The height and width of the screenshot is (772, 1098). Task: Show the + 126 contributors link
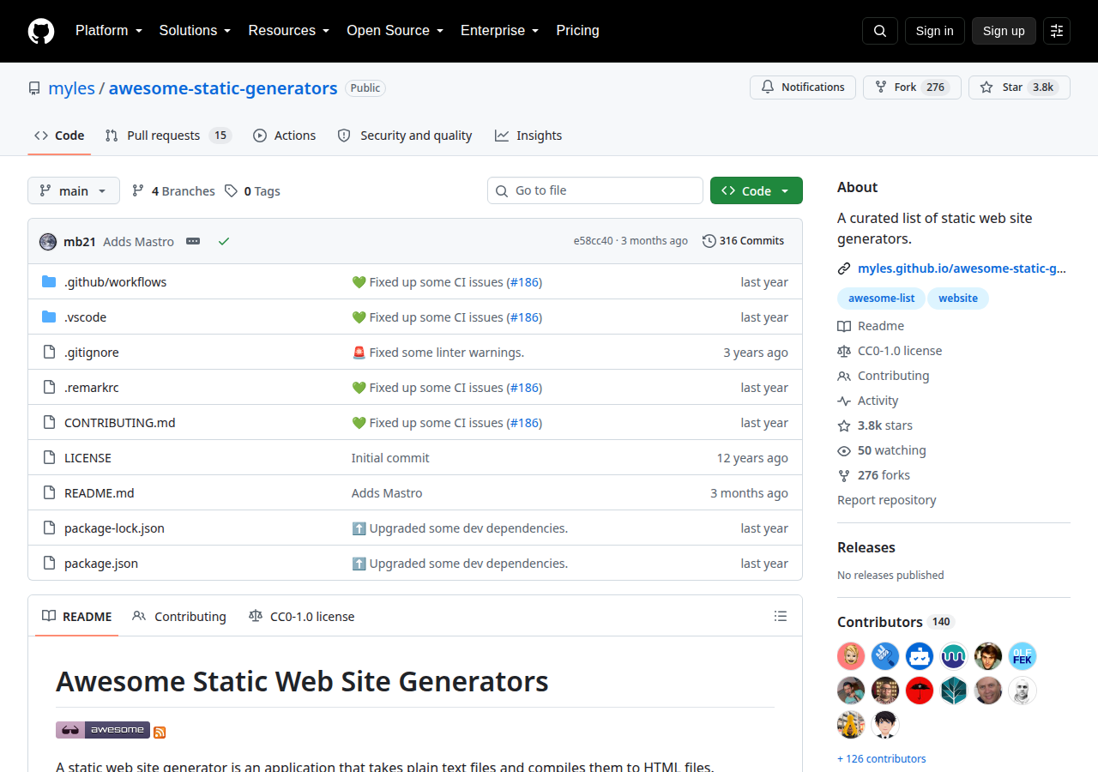point(882,759)
